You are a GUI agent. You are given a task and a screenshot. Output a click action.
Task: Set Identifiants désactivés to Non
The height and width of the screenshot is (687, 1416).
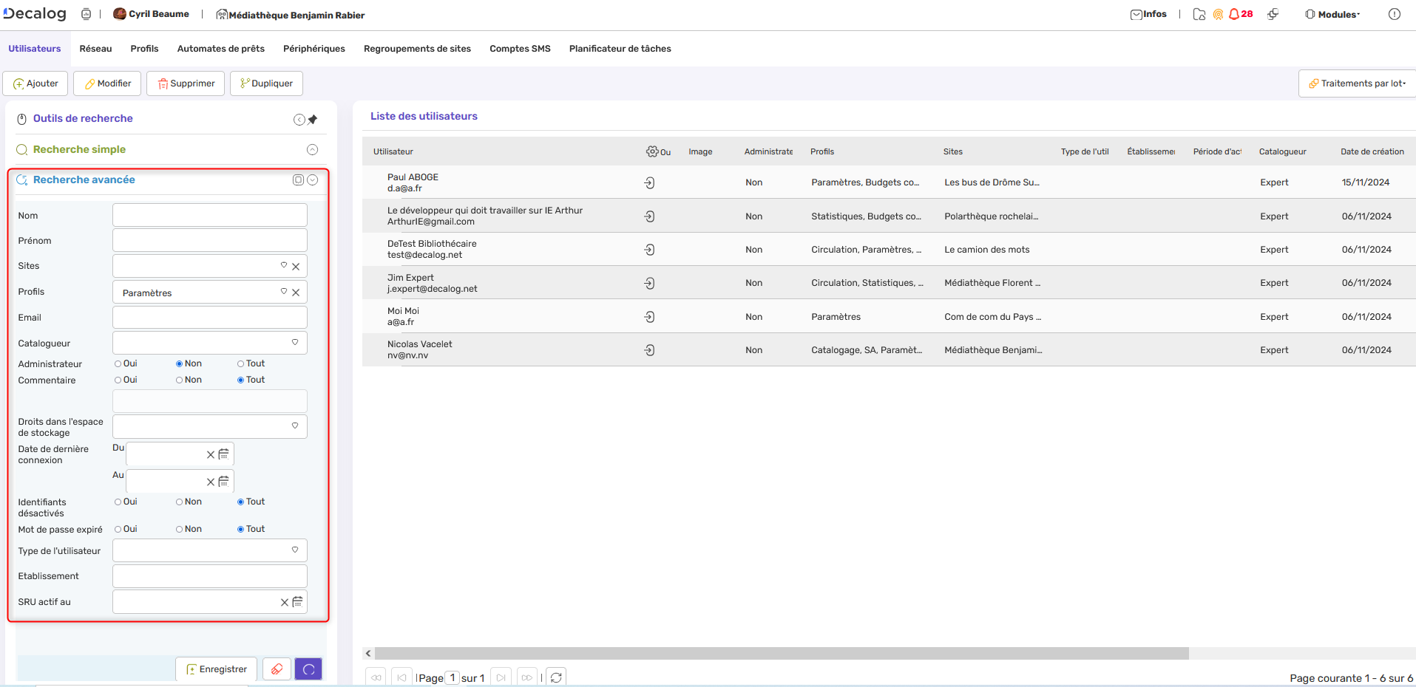point(177,502)
